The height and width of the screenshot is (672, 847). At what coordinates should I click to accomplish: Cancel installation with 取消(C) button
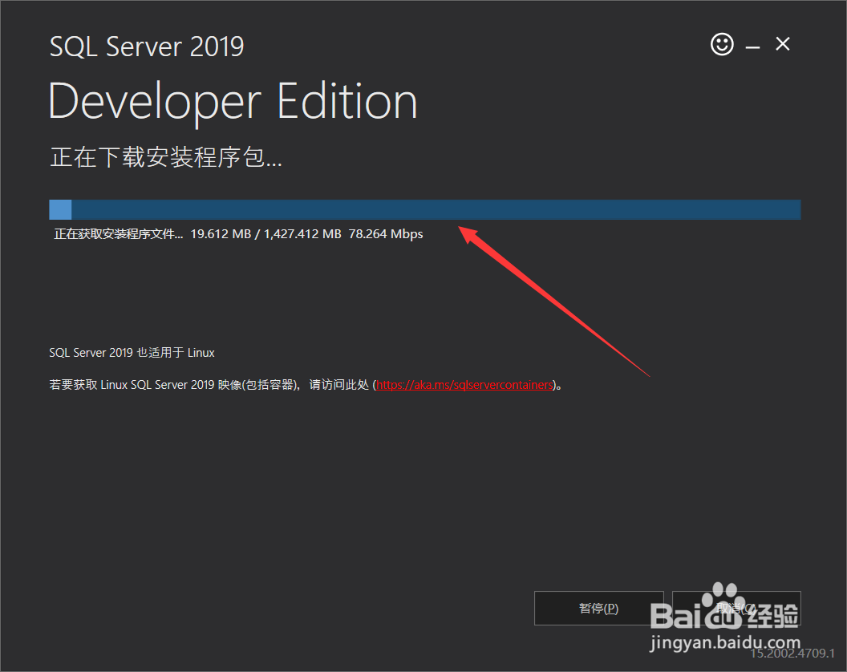pos(736,609)
